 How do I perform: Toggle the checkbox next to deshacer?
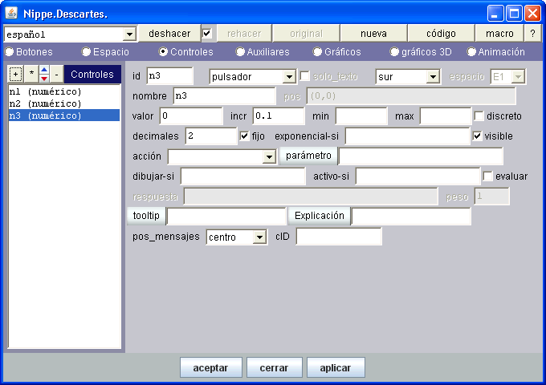click(x=207, y=34)
